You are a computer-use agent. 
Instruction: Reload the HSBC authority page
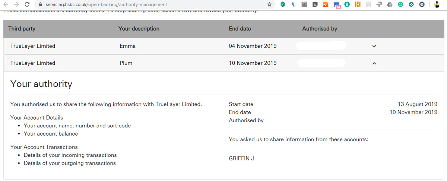click(27, 4)
